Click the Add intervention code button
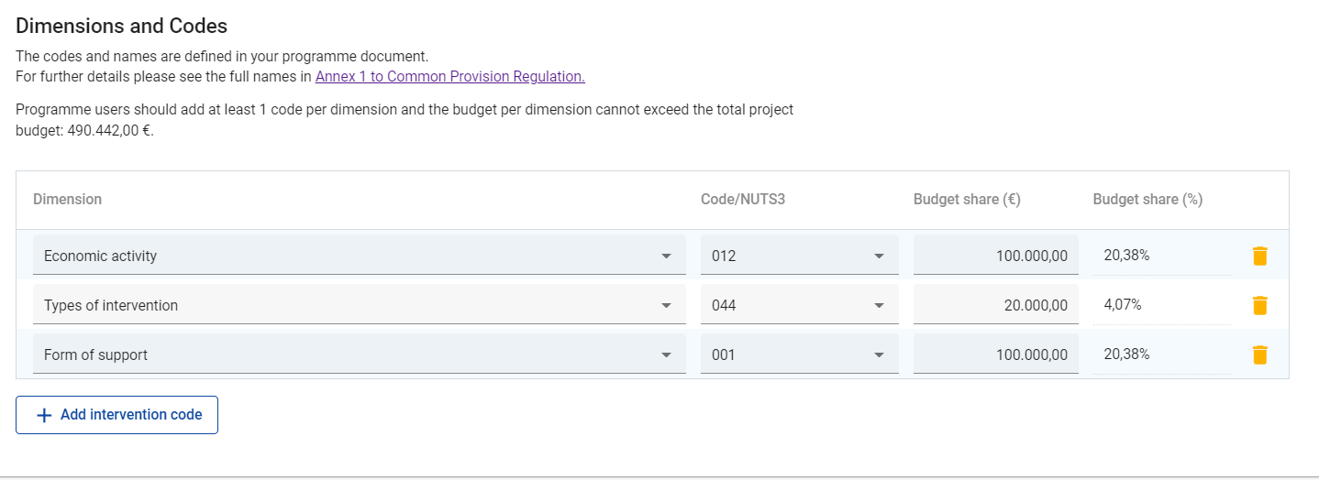Screen dimensions: 1319x480 tap(116, 415)
